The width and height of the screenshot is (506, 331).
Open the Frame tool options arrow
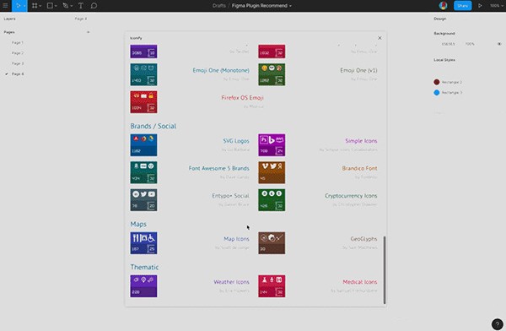pos(40,6)
